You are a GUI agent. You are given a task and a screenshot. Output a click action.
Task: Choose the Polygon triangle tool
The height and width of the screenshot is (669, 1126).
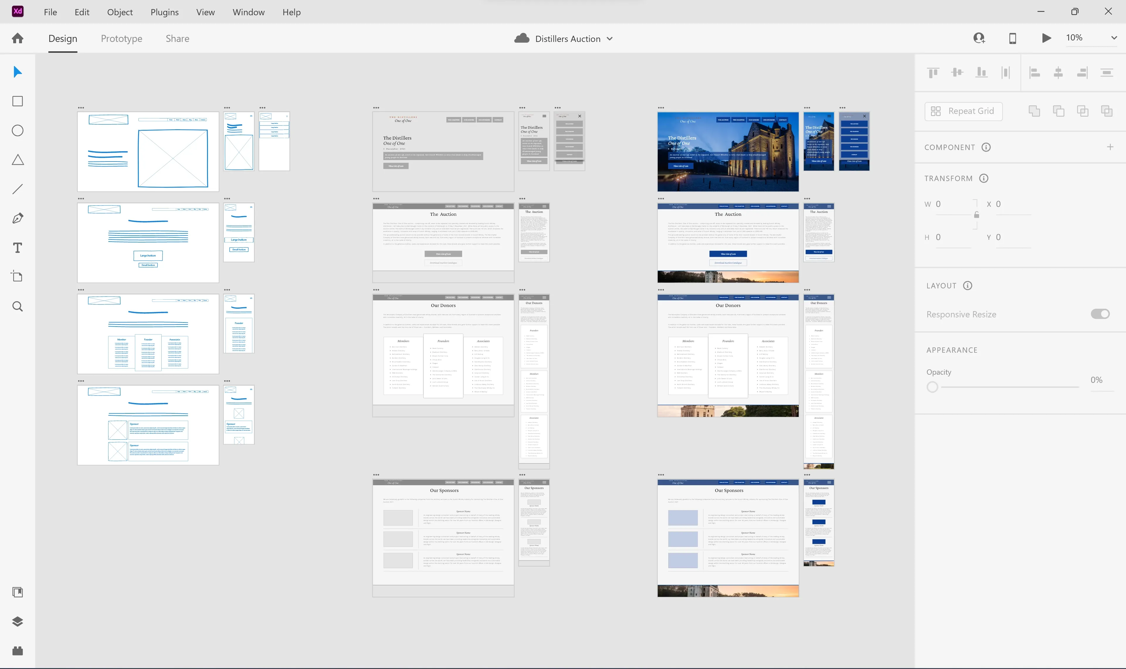18,160
